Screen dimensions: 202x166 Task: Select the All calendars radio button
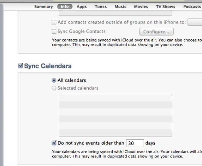54,80
